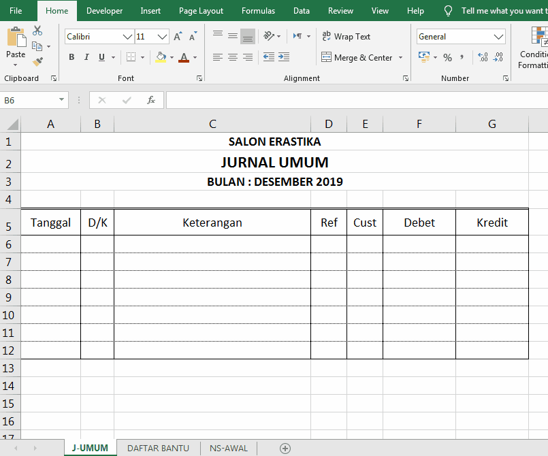This screenshot has width=548, height=456.
Task: Toggle Wrap Text
Action: (346, 36)
